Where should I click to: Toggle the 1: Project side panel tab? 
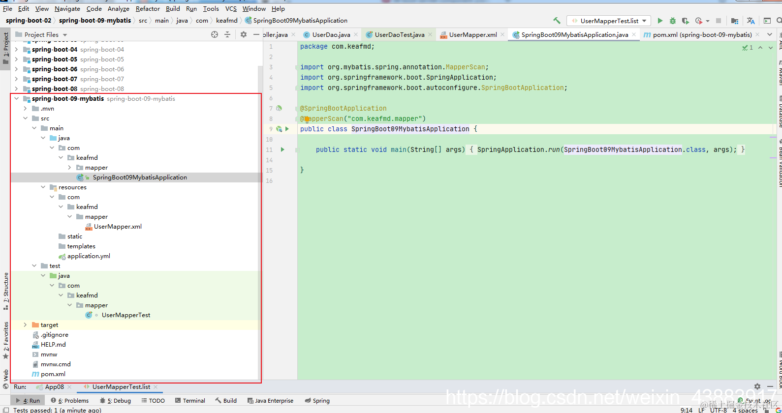click(x=5, y=49)
